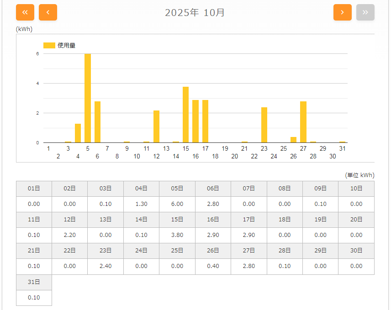Select the day 27 usage bar
This screenshot has height=310, width=391.
pyautogui.click(x=303, y=122)
